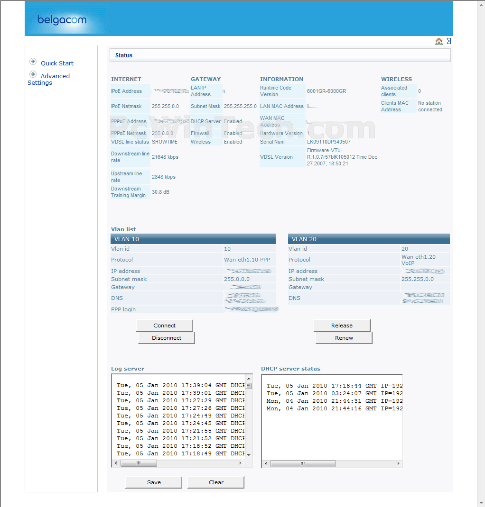Screen dimensions: 485x507
Task: Click the gateway Wireless Enabled value
Action: pos(233,142)
